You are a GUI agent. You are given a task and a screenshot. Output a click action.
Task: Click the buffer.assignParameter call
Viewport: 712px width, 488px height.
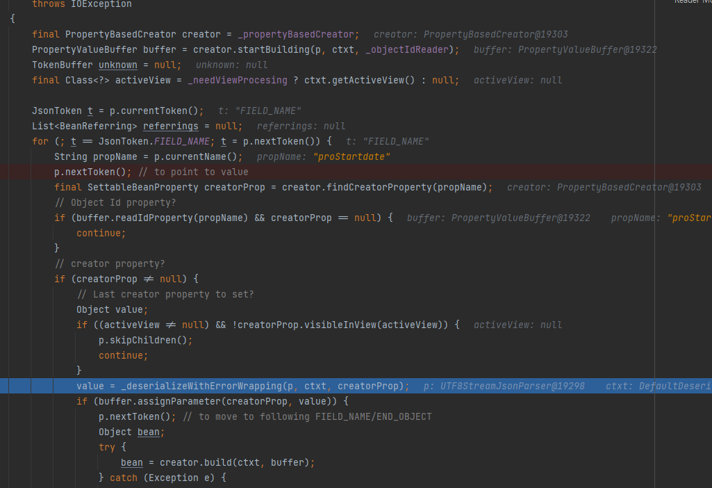click(x=160, y=402)
